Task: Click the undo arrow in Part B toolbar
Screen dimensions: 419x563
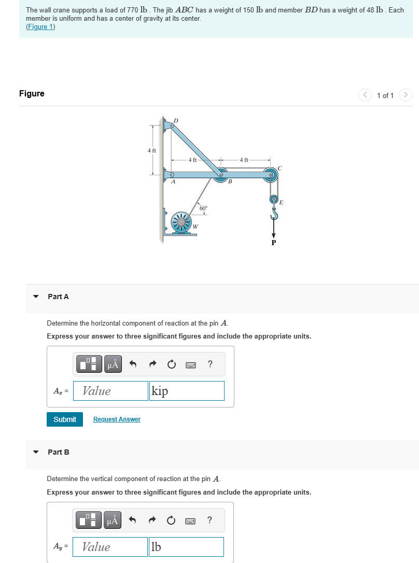Action: pyautogui.click(x=132, y=520)
